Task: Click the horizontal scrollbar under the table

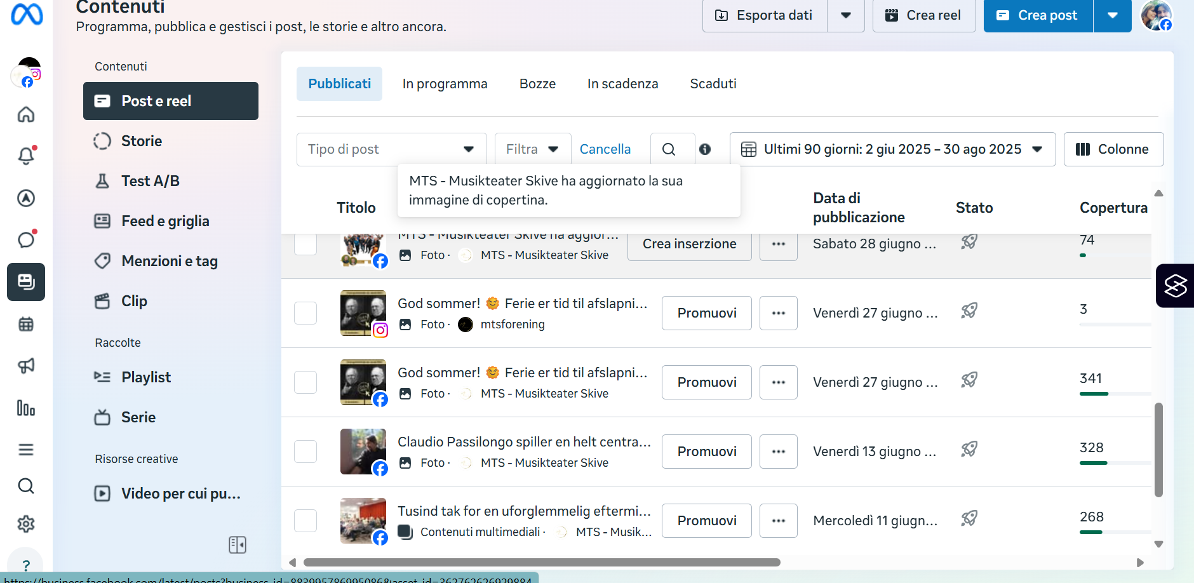Action: pos(542,563)
